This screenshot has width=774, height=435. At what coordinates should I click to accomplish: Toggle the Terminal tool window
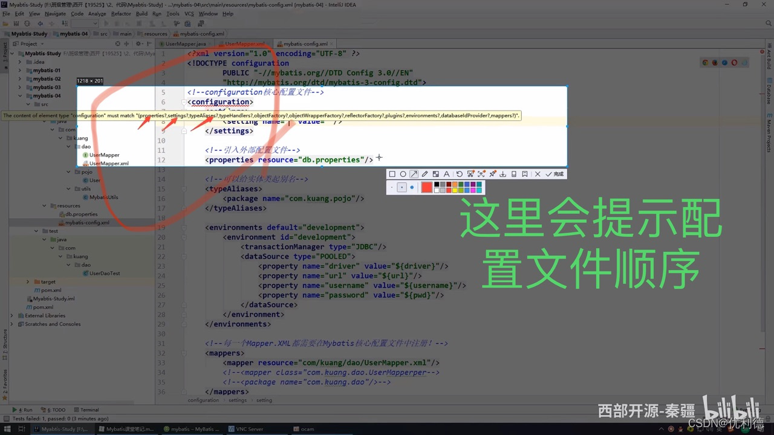[86, 410]
